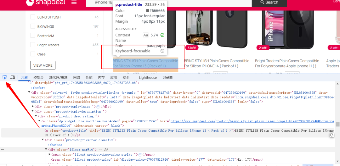Open the 源代码/来源 (Sources) tab

click(58, 77)
